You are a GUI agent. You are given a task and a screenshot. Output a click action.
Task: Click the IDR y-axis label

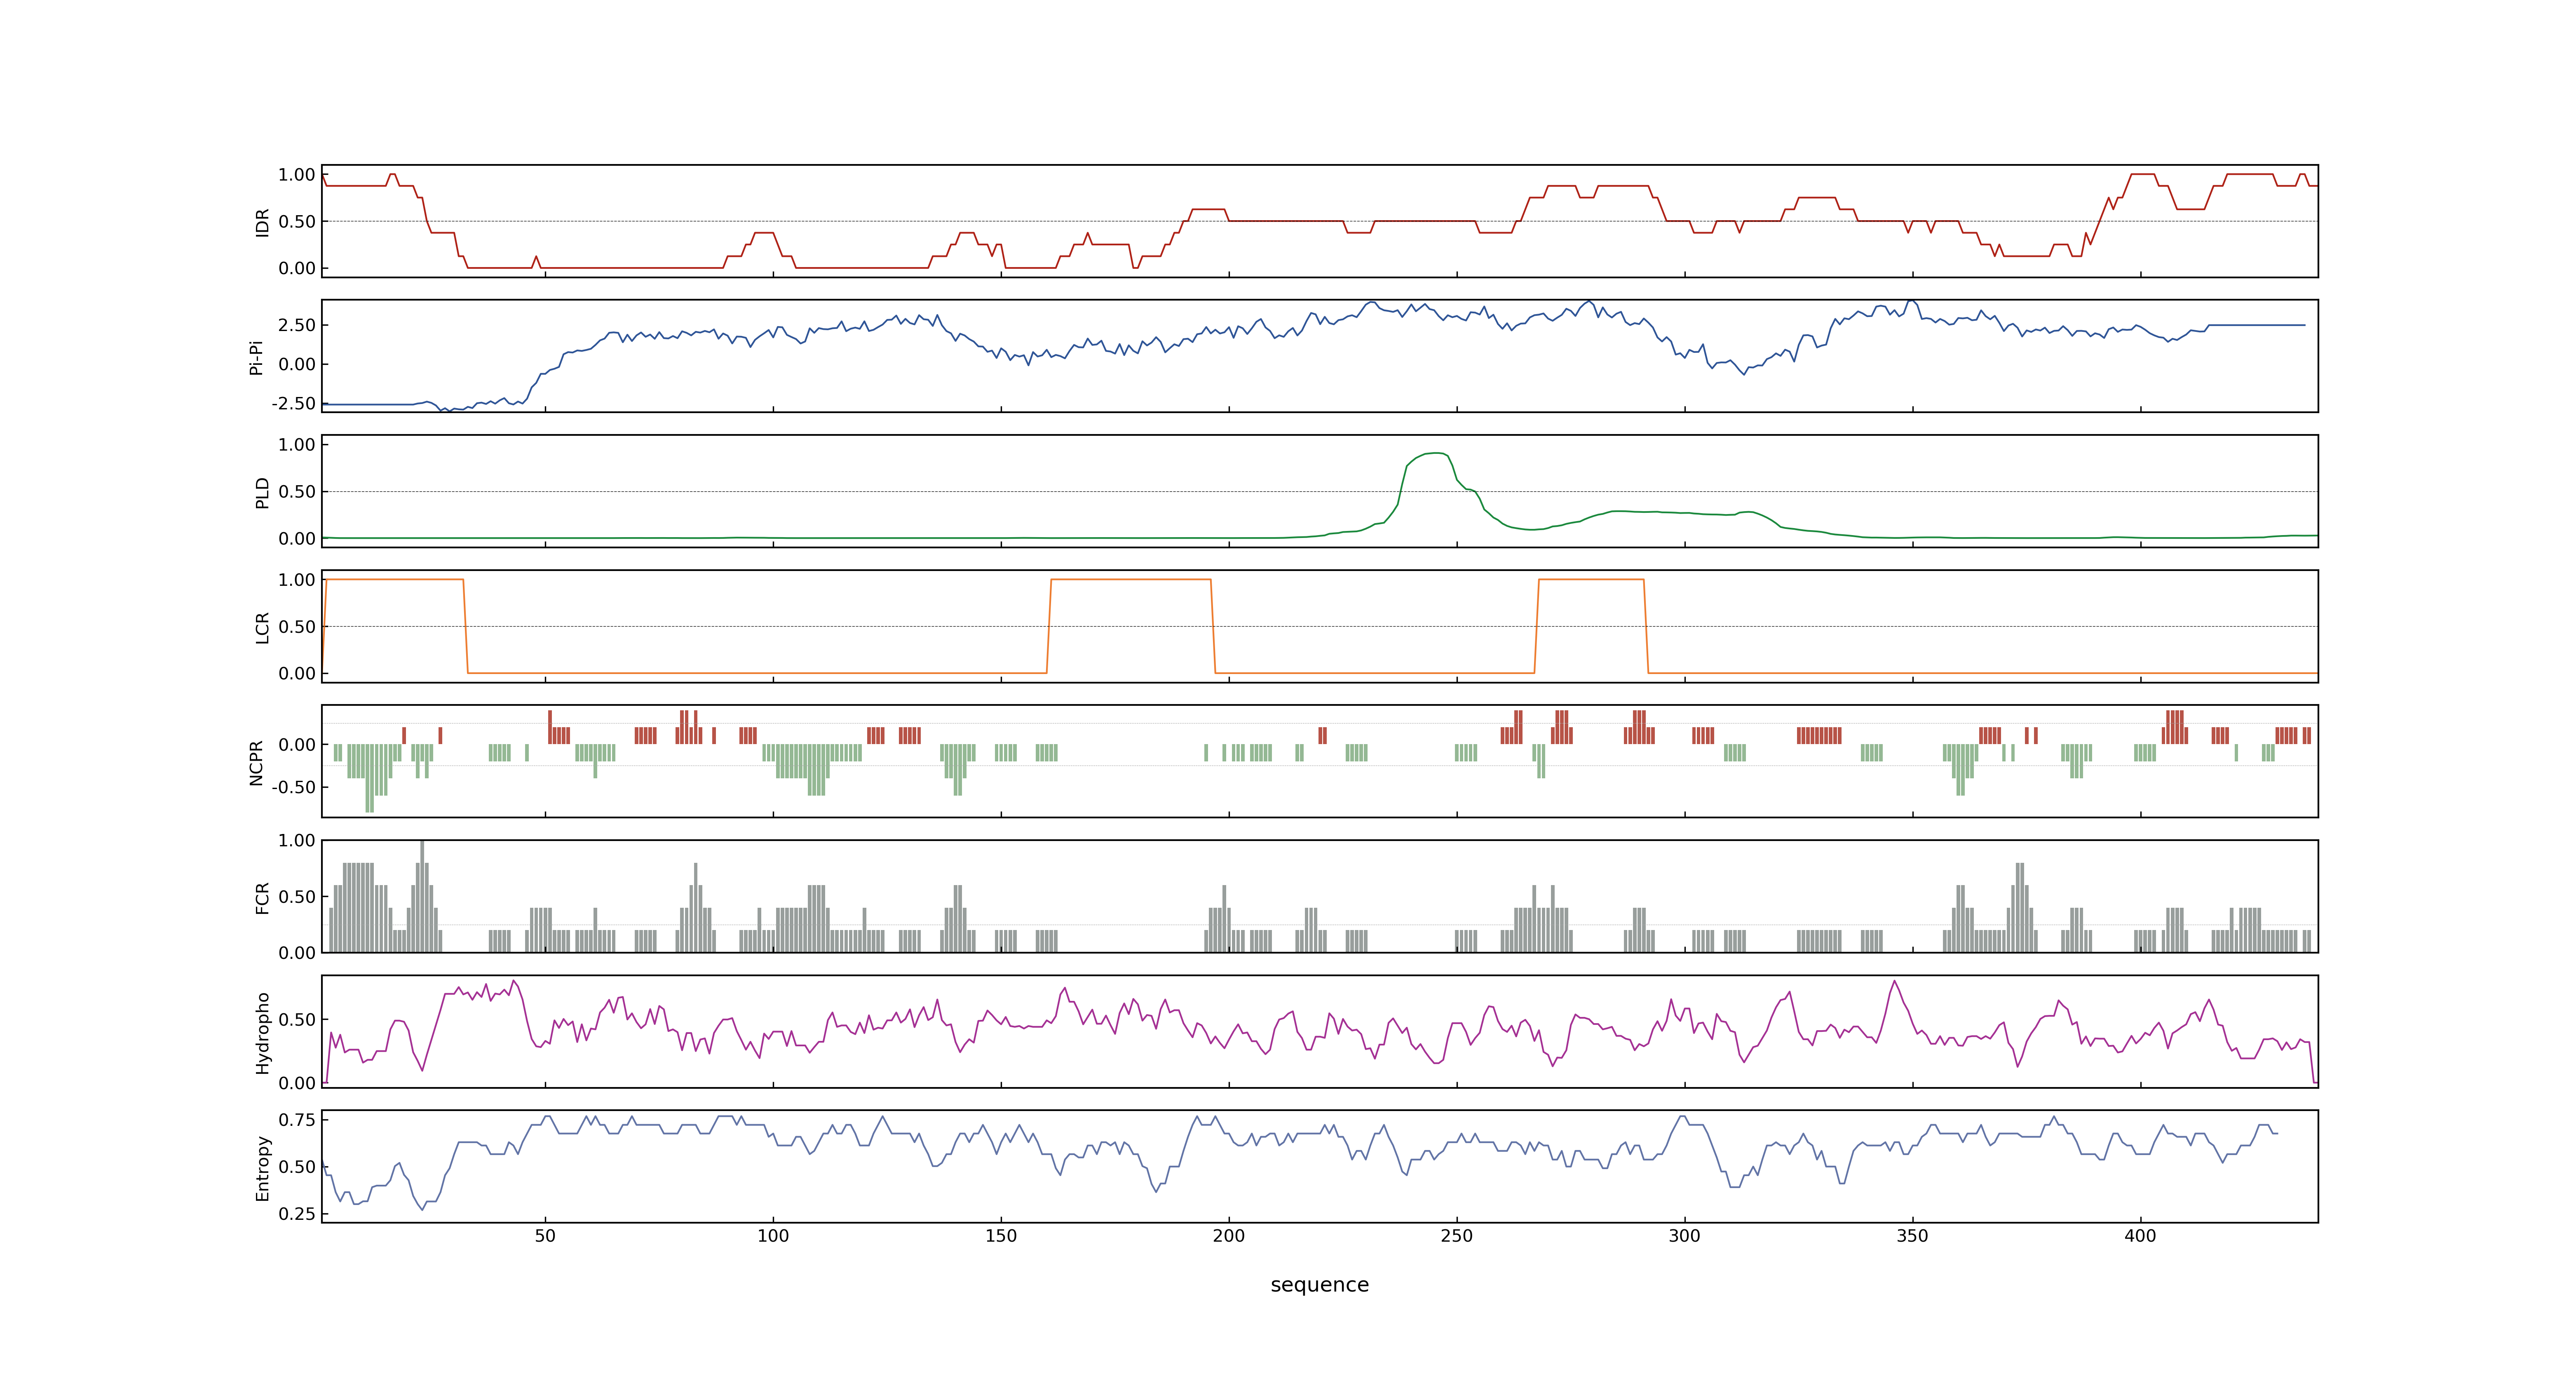pos(262,222)
